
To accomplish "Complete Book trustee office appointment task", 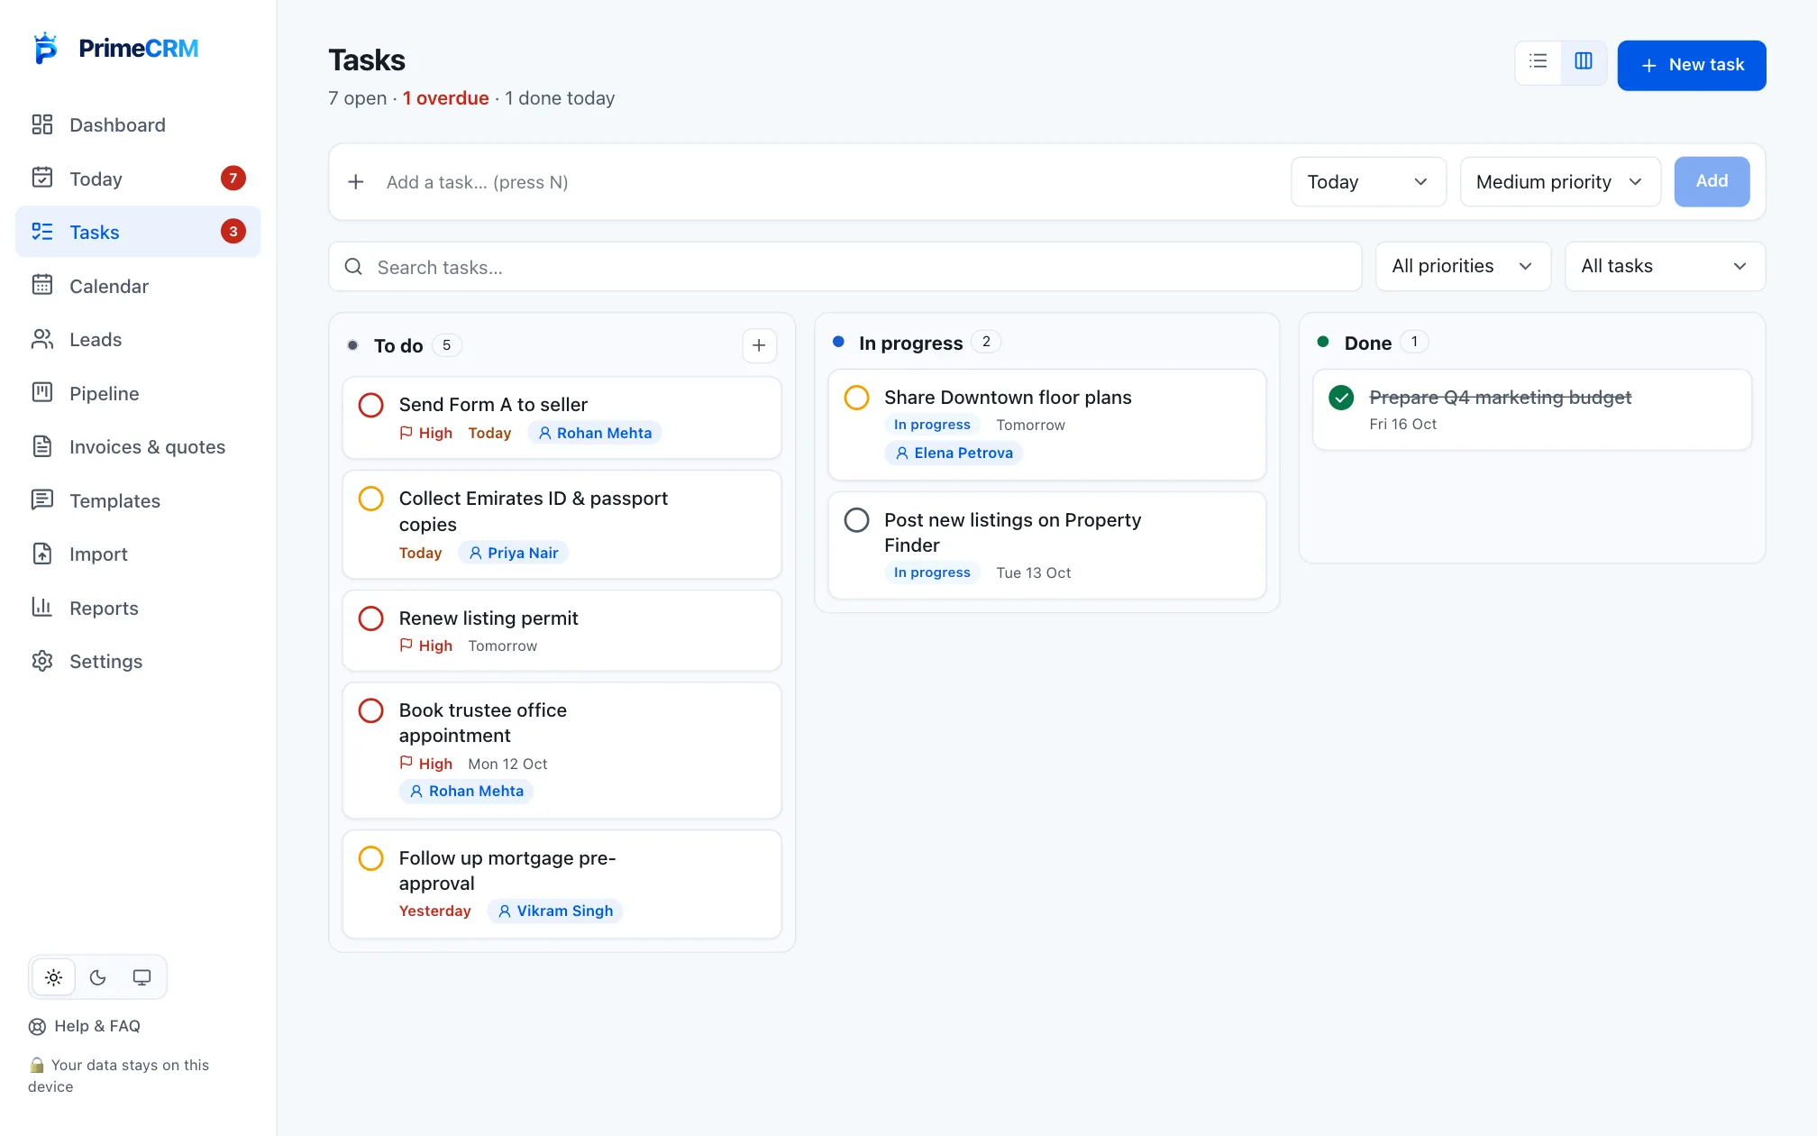I will pos(371,710).
